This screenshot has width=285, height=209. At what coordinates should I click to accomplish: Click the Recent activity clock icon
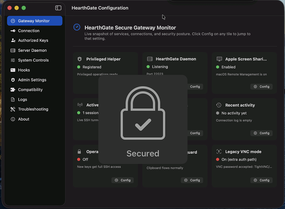(x=219, y=105)
